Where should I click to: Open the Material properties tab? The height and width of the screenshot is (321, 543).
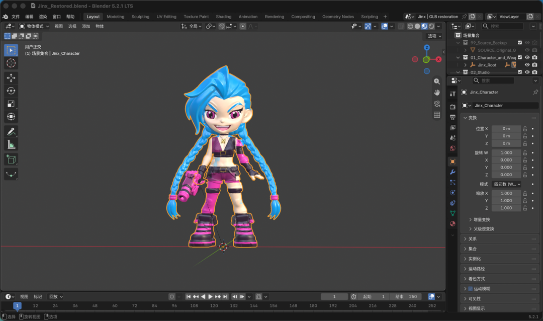coord(452,223)
